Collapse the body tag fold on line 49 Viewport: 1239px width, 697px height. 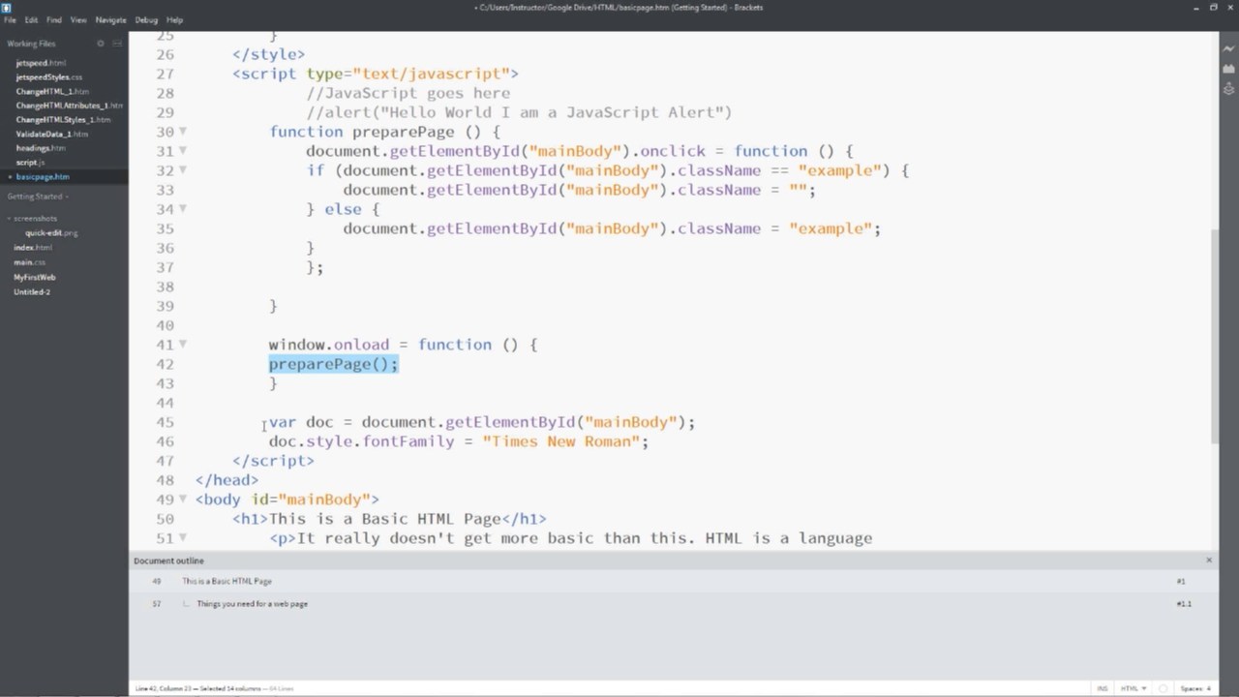[x=183, y=500]
